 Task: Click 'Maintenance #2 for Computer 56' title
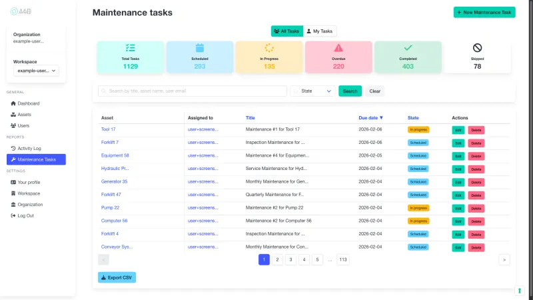278,221
